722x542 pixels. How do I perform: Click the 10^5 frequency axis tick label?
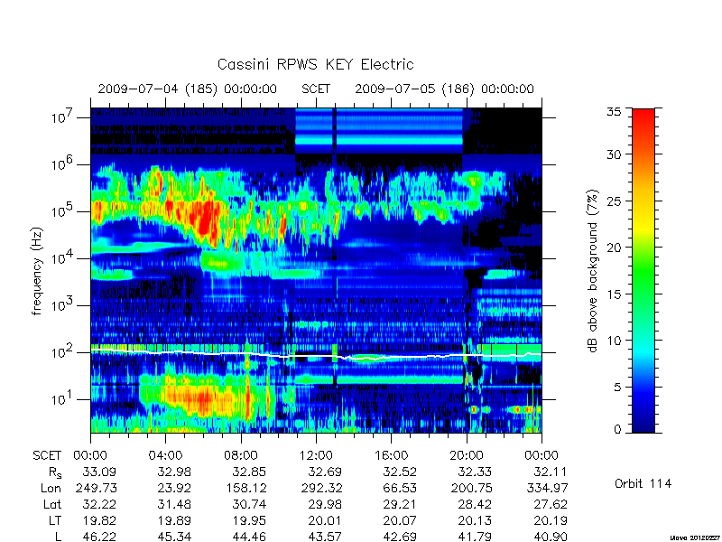coord(60,210)
